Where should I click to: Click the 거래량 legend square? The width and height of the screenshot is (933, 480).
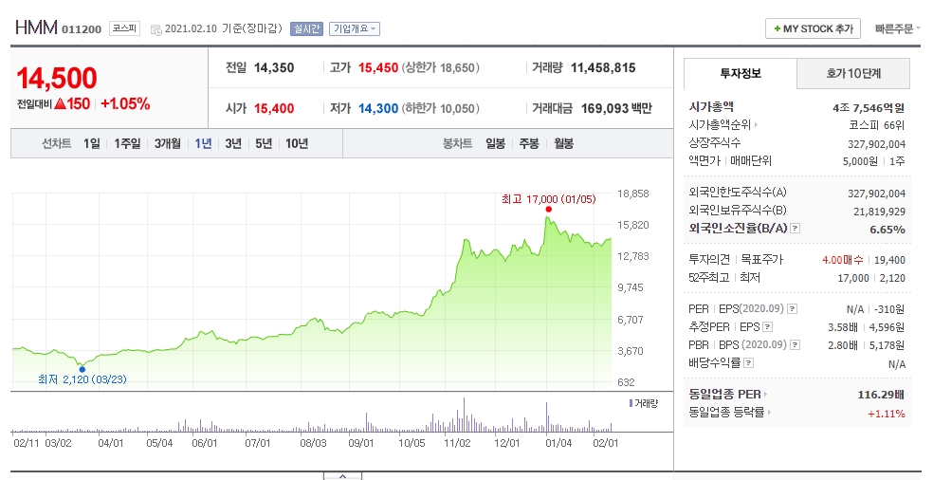pyautogui.click(x=631, y=403)
